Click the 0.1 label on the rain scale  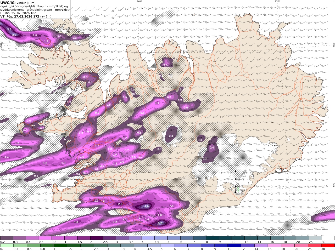click(2, 249)
